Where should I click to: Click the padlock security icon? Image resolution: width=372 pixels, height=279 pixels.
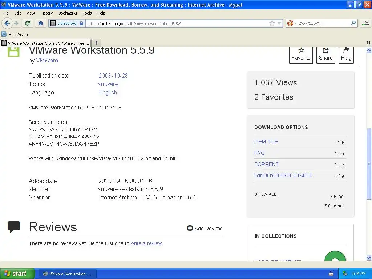pyautogui.click(x=81, y=23)
